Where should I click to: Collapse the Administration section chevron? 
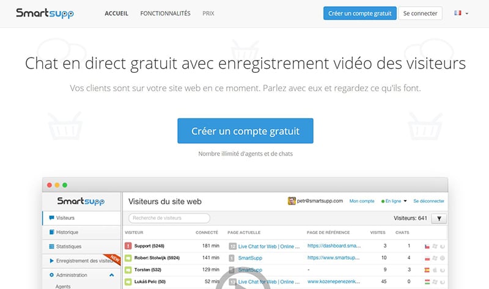(x=112, y=275)
